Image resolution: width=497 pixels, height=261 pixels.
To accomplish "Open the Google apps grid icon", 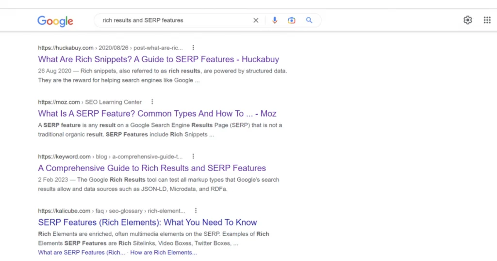I will pyautogui.click(x=487, y=20).
